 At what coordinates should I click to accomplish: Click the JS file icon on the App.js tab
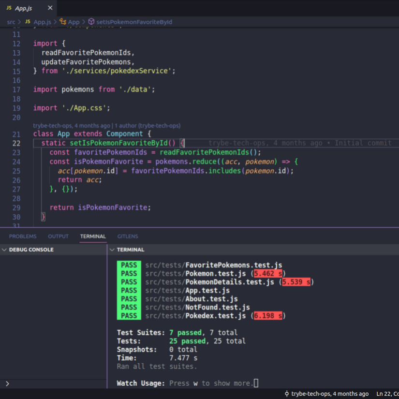click(x=9, y=8)
